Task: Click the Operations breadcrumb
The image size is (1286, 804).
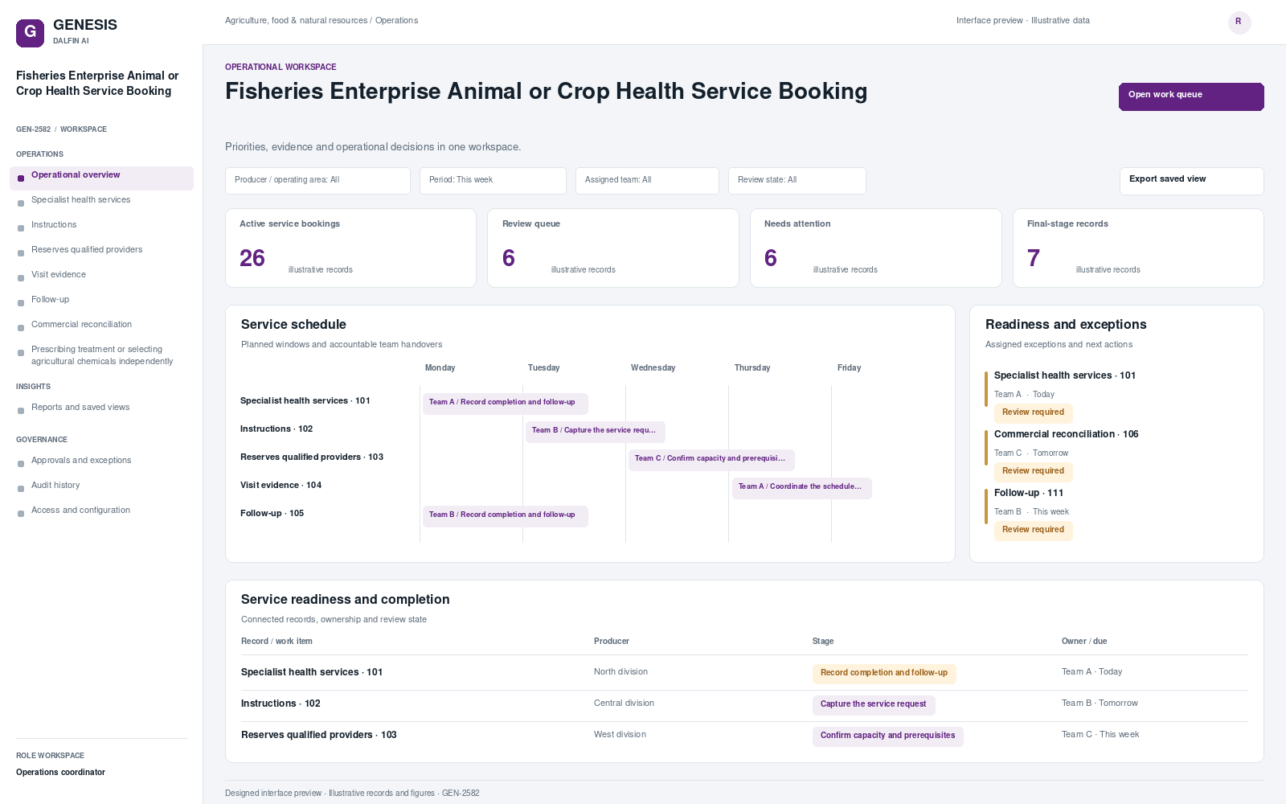Action: 396,21
